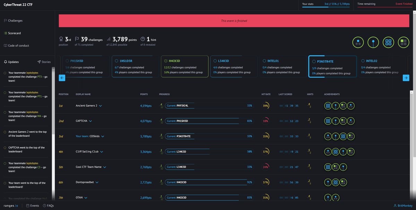Click the medal icon beside 3rd position
Viewport: 416px width, 210px height.
61,39
